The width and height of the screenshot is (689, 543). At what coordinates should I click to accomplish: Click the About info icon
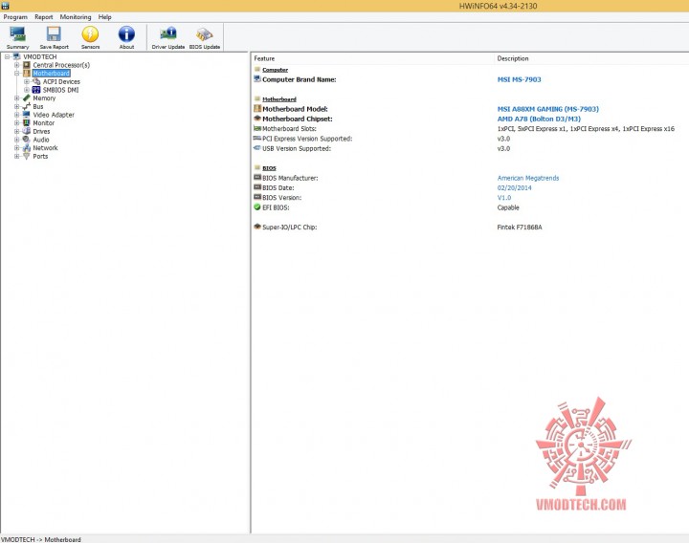126,34
